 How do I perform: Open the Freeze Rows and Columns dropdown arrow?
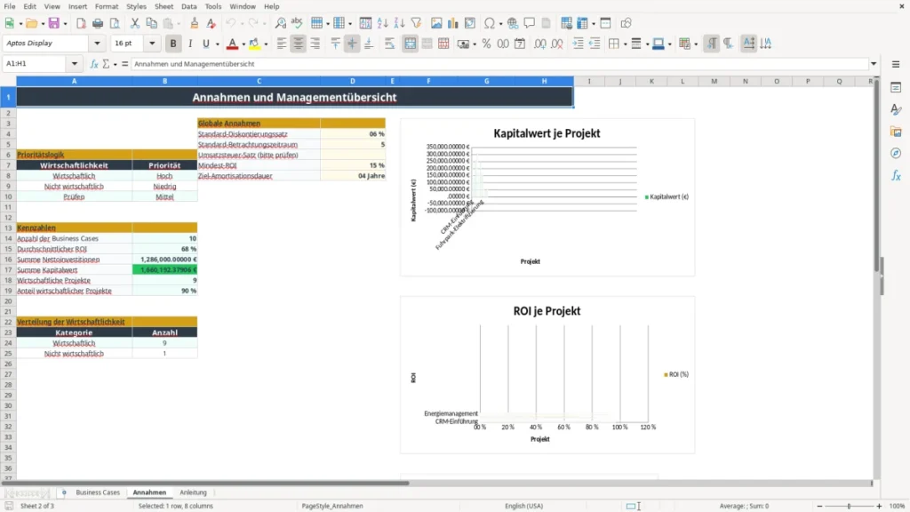click(x=593, y=24)
